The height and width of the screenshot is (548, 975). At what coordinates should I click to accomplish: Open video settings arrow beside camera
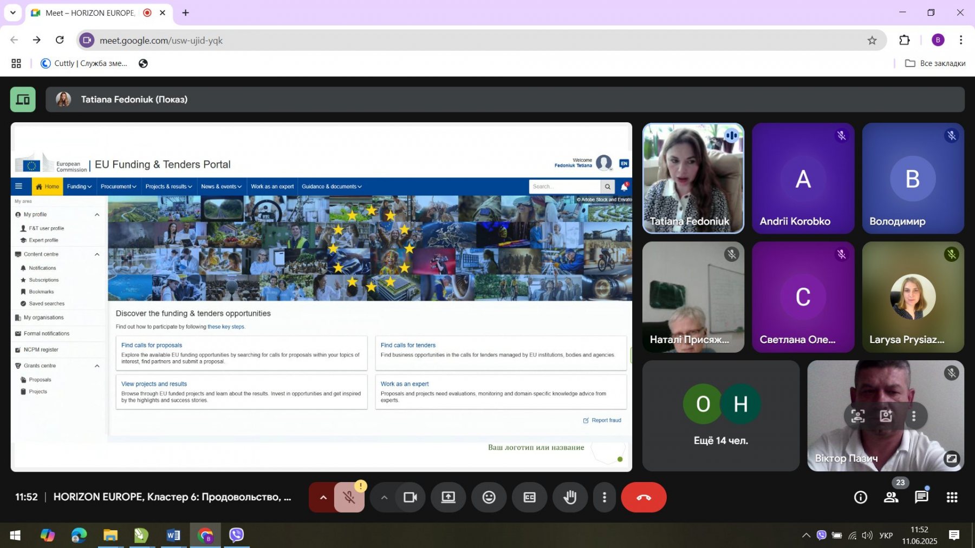[x=384, y=497]
